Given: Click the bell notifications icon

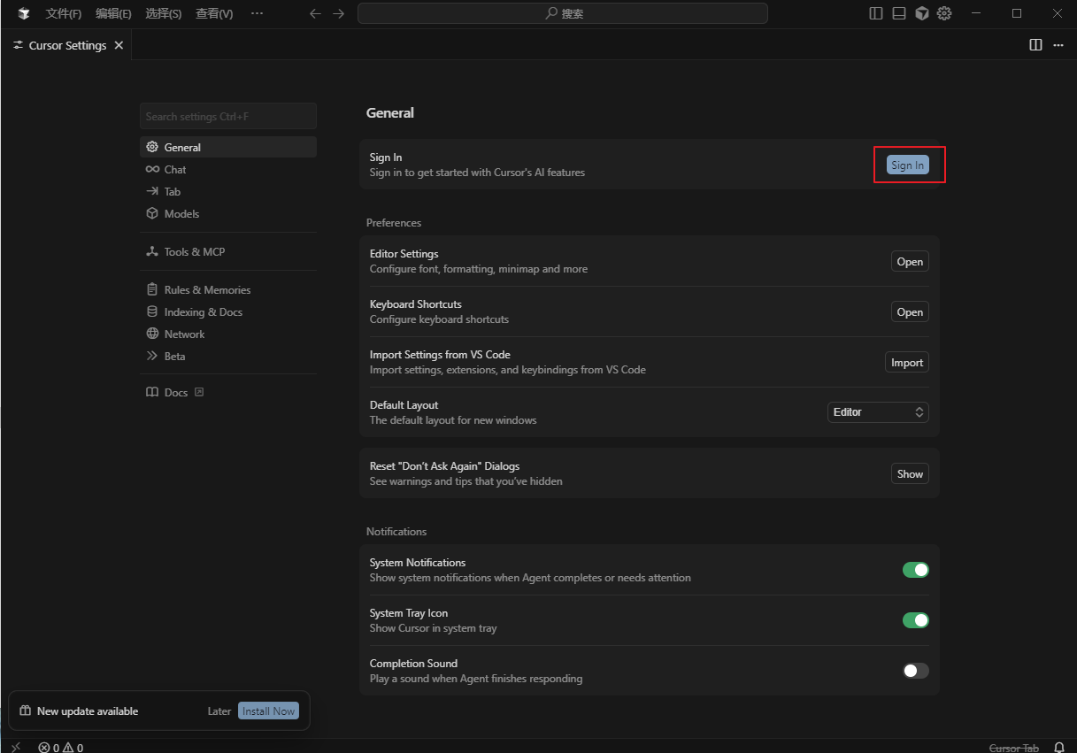Looking at the screenshot, I should pyautogui.click(x=1059, y=748).
